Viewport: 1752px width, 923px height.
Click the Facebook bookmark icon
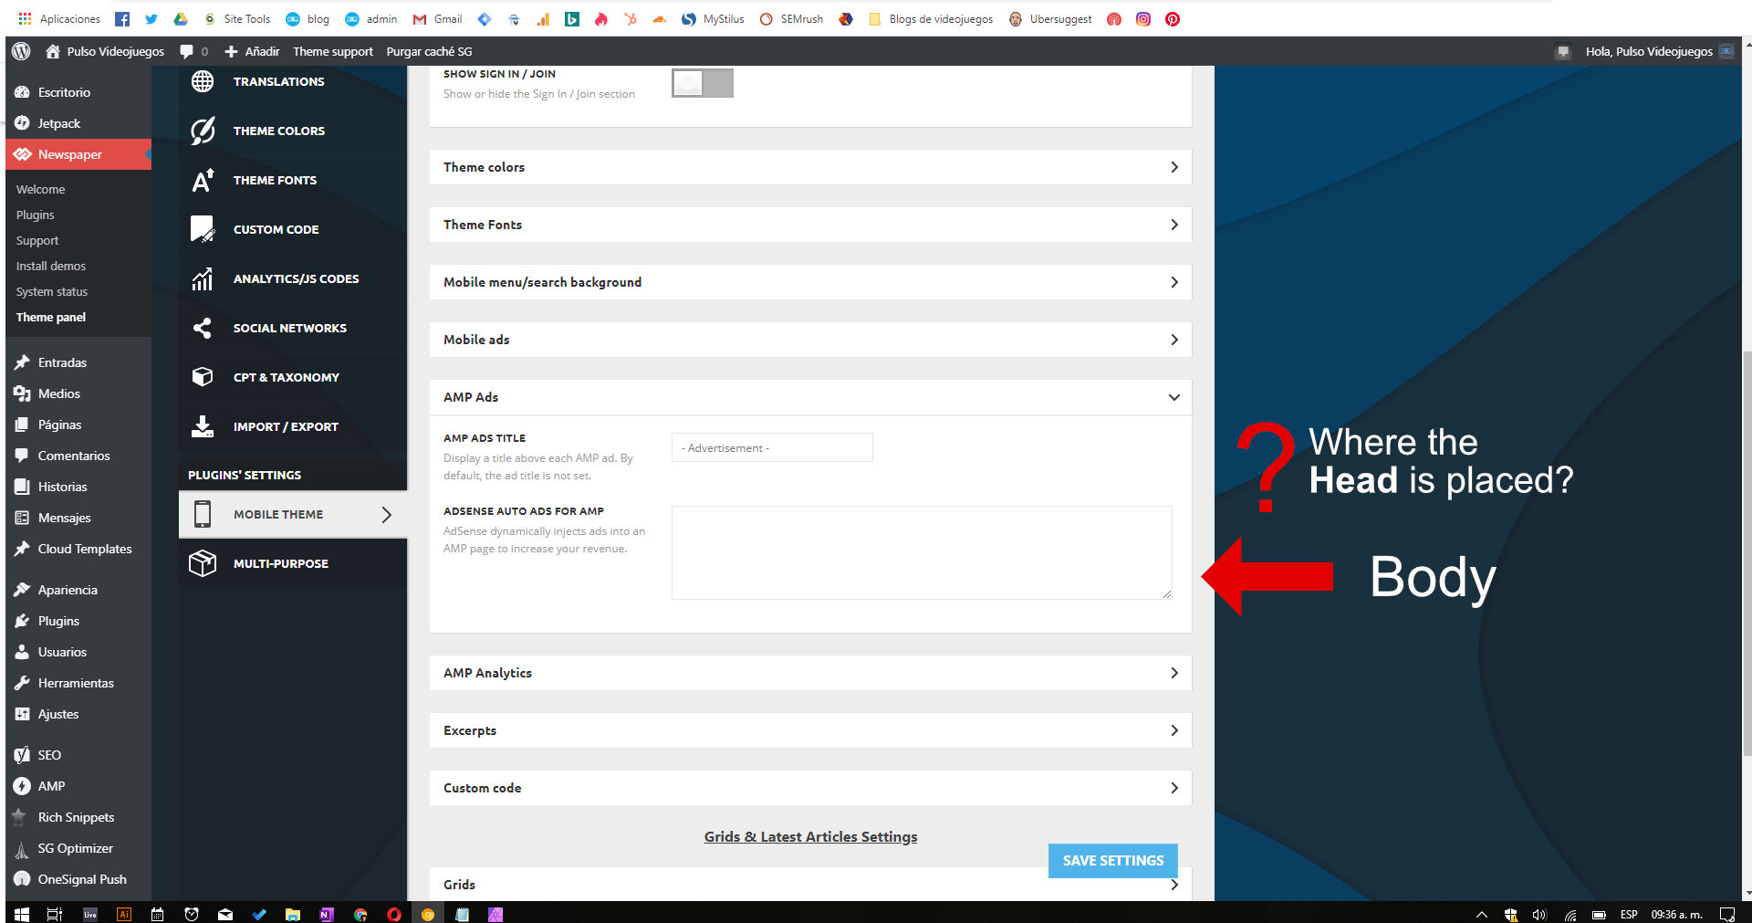[122, 18]
